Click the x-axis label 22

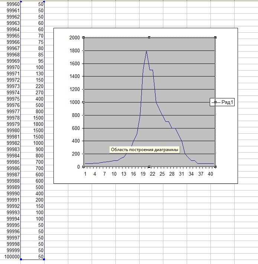point(153,174)
